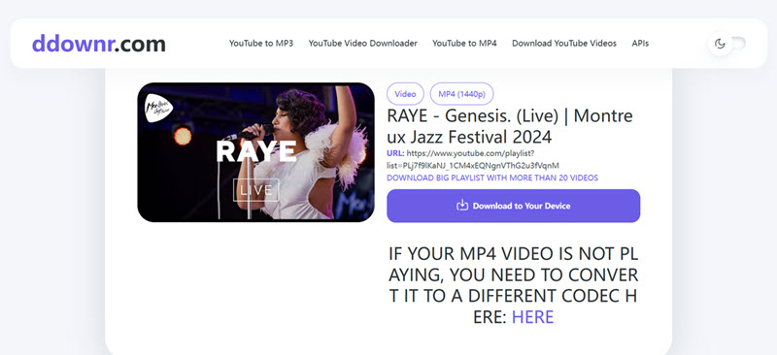Open Download YouTube Videos nav link

564,44
